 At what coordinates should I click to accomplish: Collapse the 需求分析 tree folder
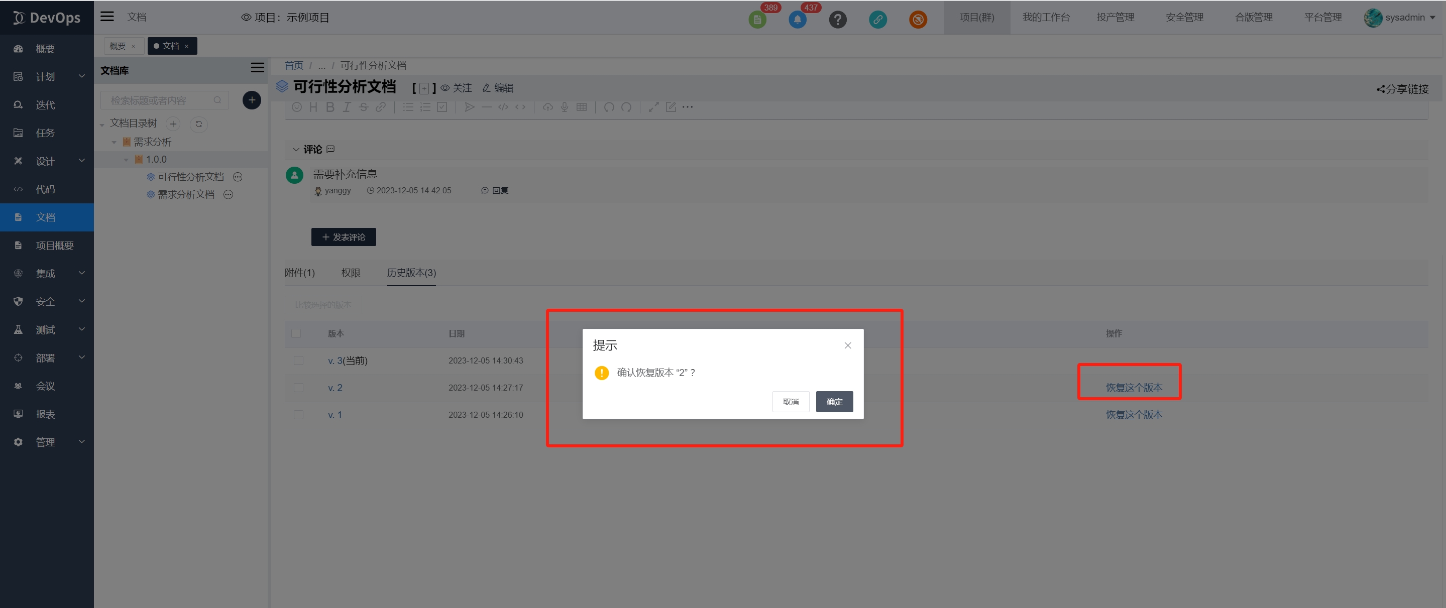point(114,143)
